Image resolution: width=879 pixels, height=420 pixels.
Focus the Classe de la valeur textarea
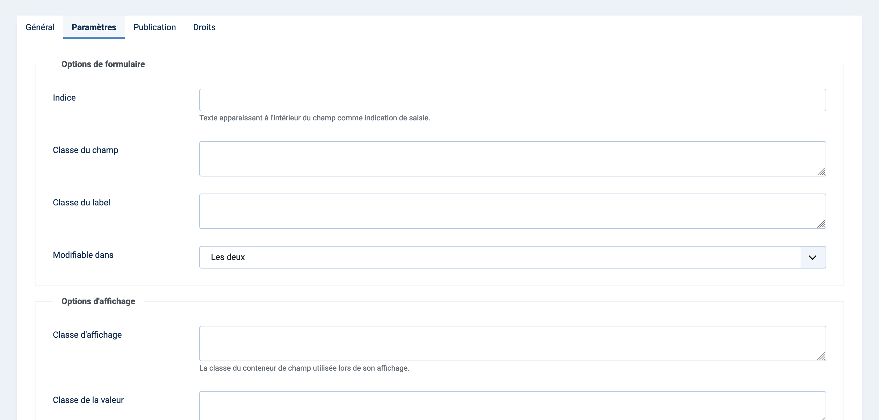(512, 406)
